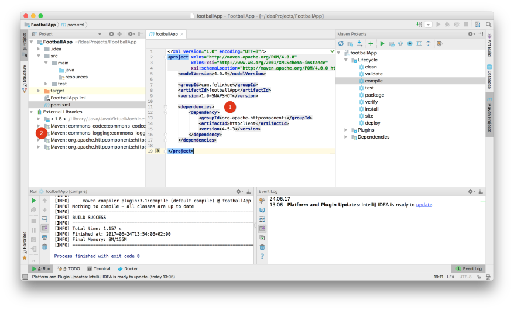Run Maven build with green play icon
The height and width of the screenshot is (310, 514).
[x=382, y=43]
